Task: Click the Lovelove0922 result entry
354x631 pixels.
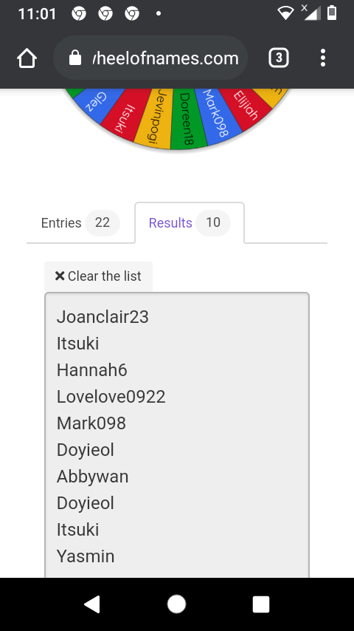Action: pos(111,397)
